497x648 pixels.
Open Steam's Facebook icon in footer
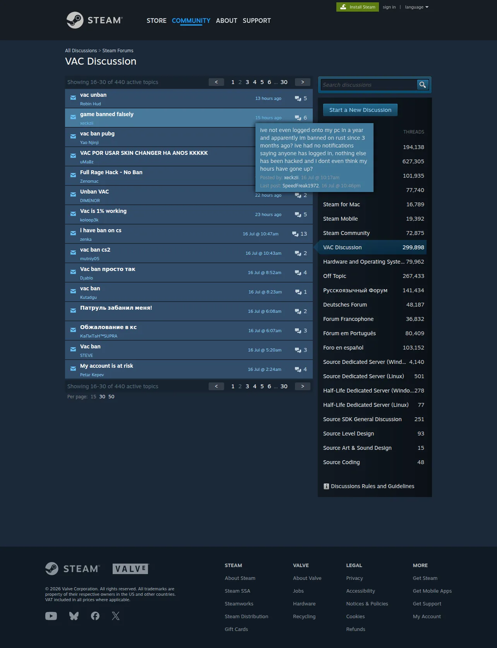point(95,616)
